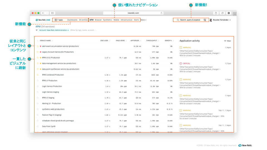Image resolution: width=267 pixels, height=150 pixels.
Task: Switch to the Mobile tab
Action: pyautogui.click(x=116, y=20)
